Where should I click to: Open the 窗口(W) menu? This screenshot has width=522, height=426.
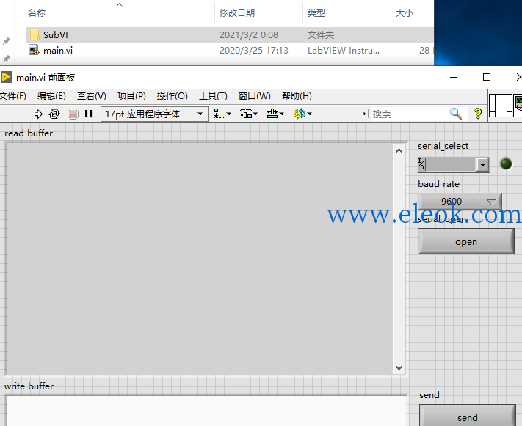coord(255,96)
